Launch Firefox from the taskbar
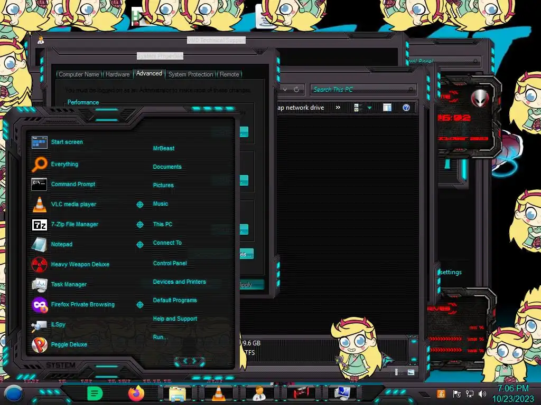The height and width of the screenshot is (405, 541). coord(136,393)
